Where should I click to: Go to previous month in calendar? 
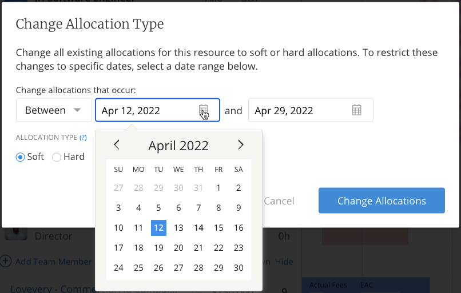coord(117,145)
